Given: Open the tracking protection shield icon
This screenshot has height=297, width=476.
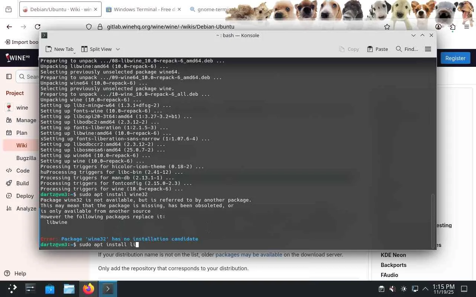Looking at the screenshot, I should (x=89, y=27).
